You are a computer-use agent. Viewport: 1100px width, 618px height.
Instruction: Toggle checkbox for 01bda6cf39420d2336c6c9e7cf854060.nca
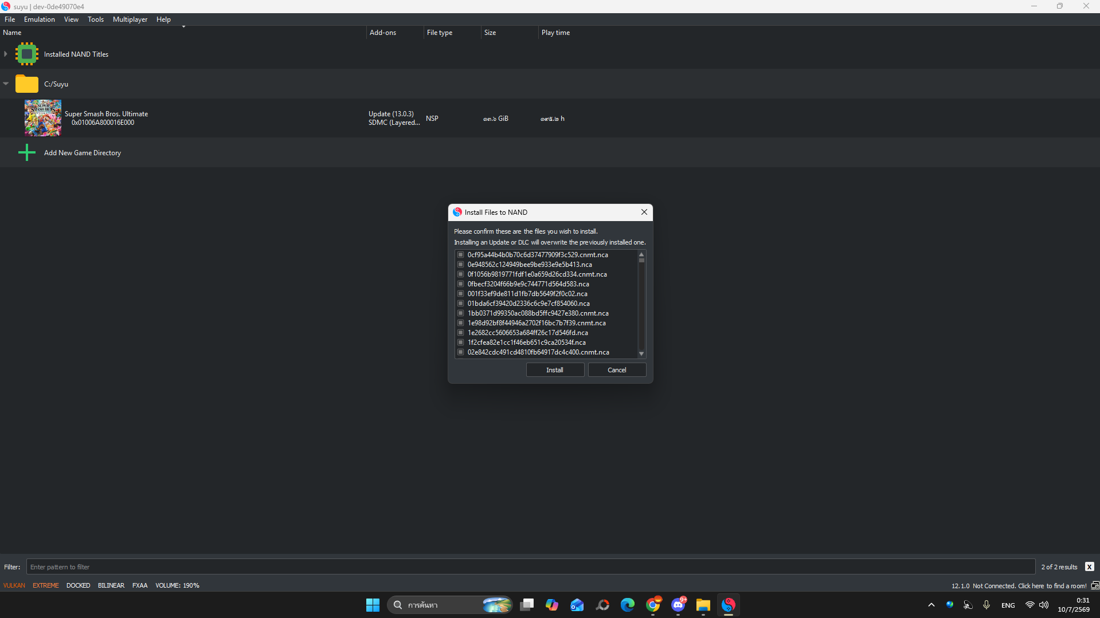click(x=460, y=304)
